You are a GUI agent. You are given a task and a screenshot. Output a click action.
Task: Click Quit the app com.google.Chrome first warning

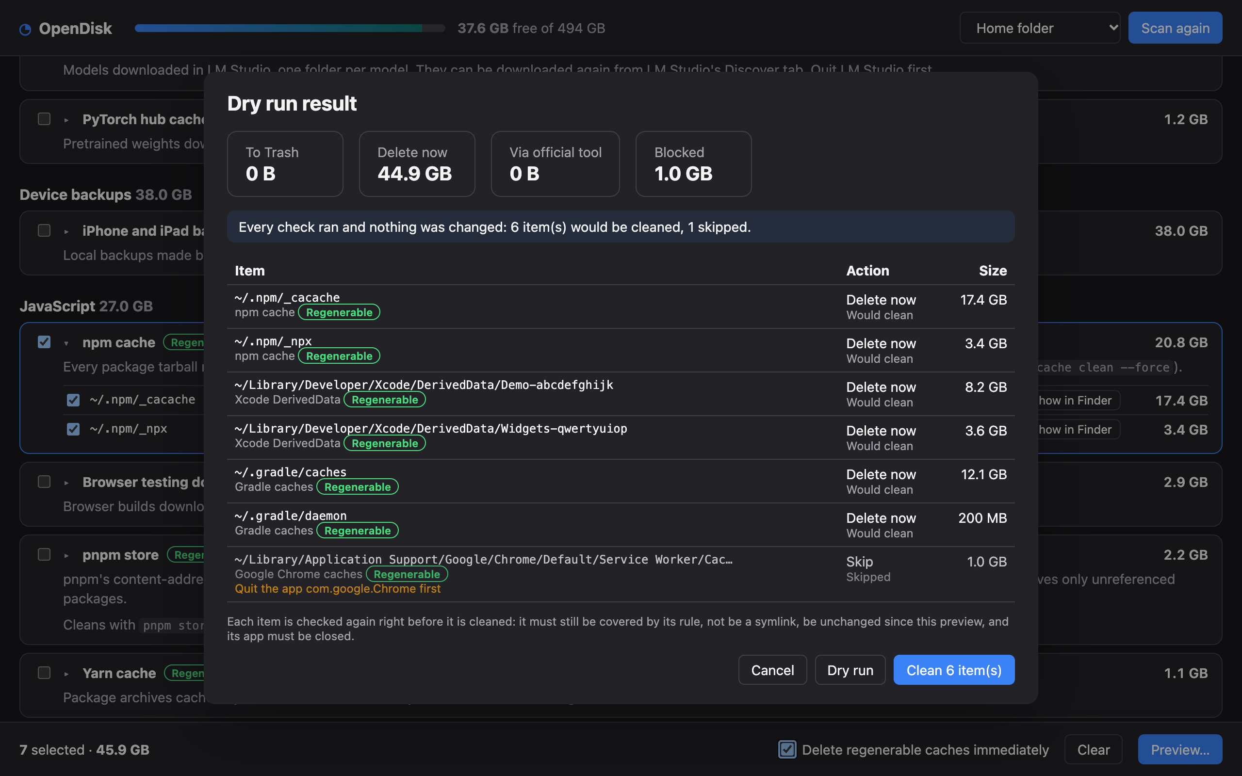pos(338,589)
